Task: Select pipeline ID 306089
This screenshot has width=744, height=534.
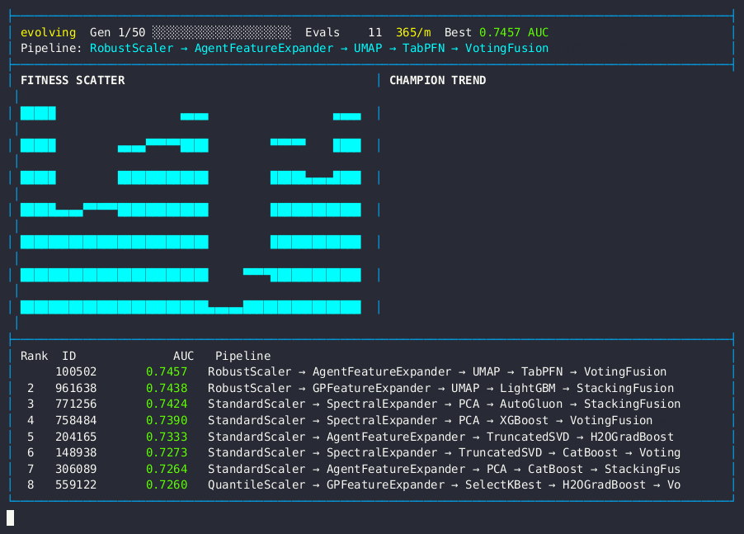Action: pyautogui.click(x=76, y=469)
